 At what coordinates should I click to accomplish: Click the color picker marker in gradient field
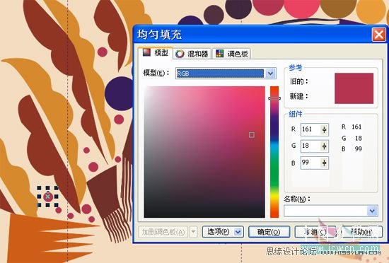click(x=252, y=134)
